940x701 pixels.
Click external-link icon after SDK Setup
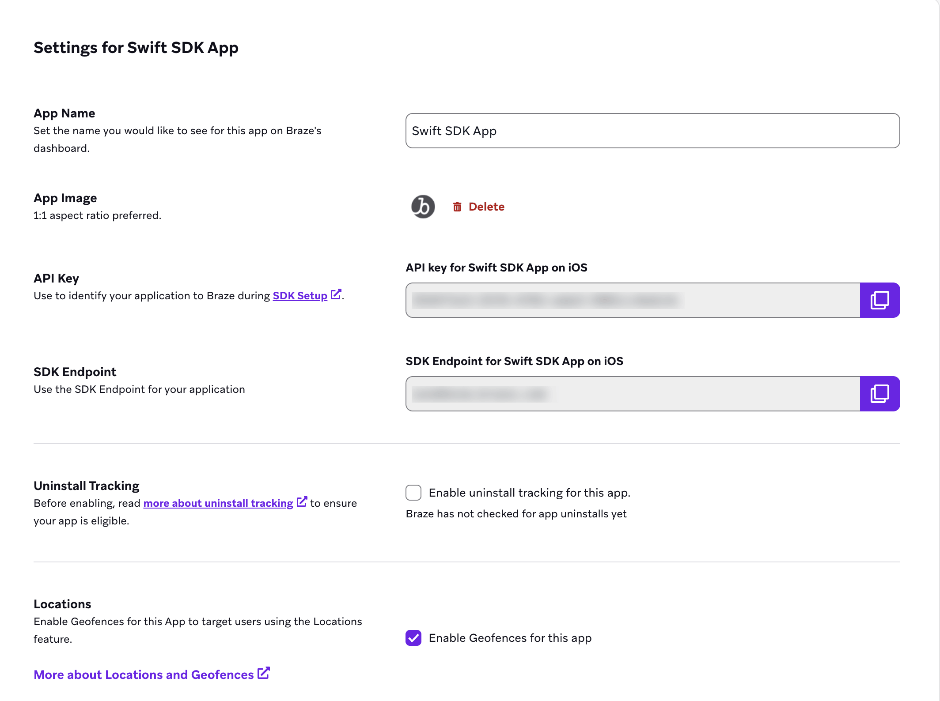click(336, 294)
